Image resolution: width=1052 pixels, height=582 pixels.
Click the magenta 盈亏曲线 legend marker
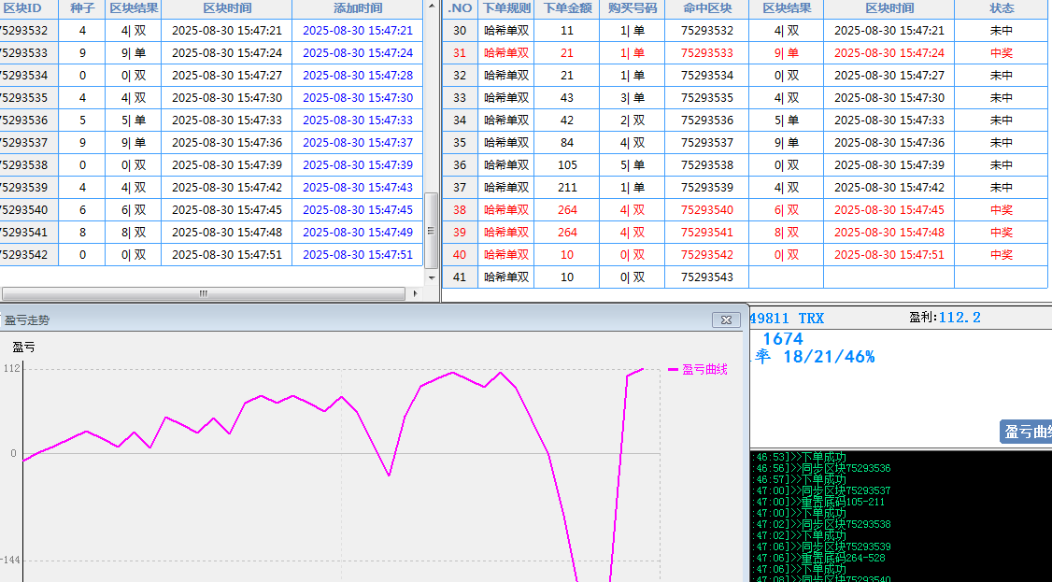[x=673, y=370]
